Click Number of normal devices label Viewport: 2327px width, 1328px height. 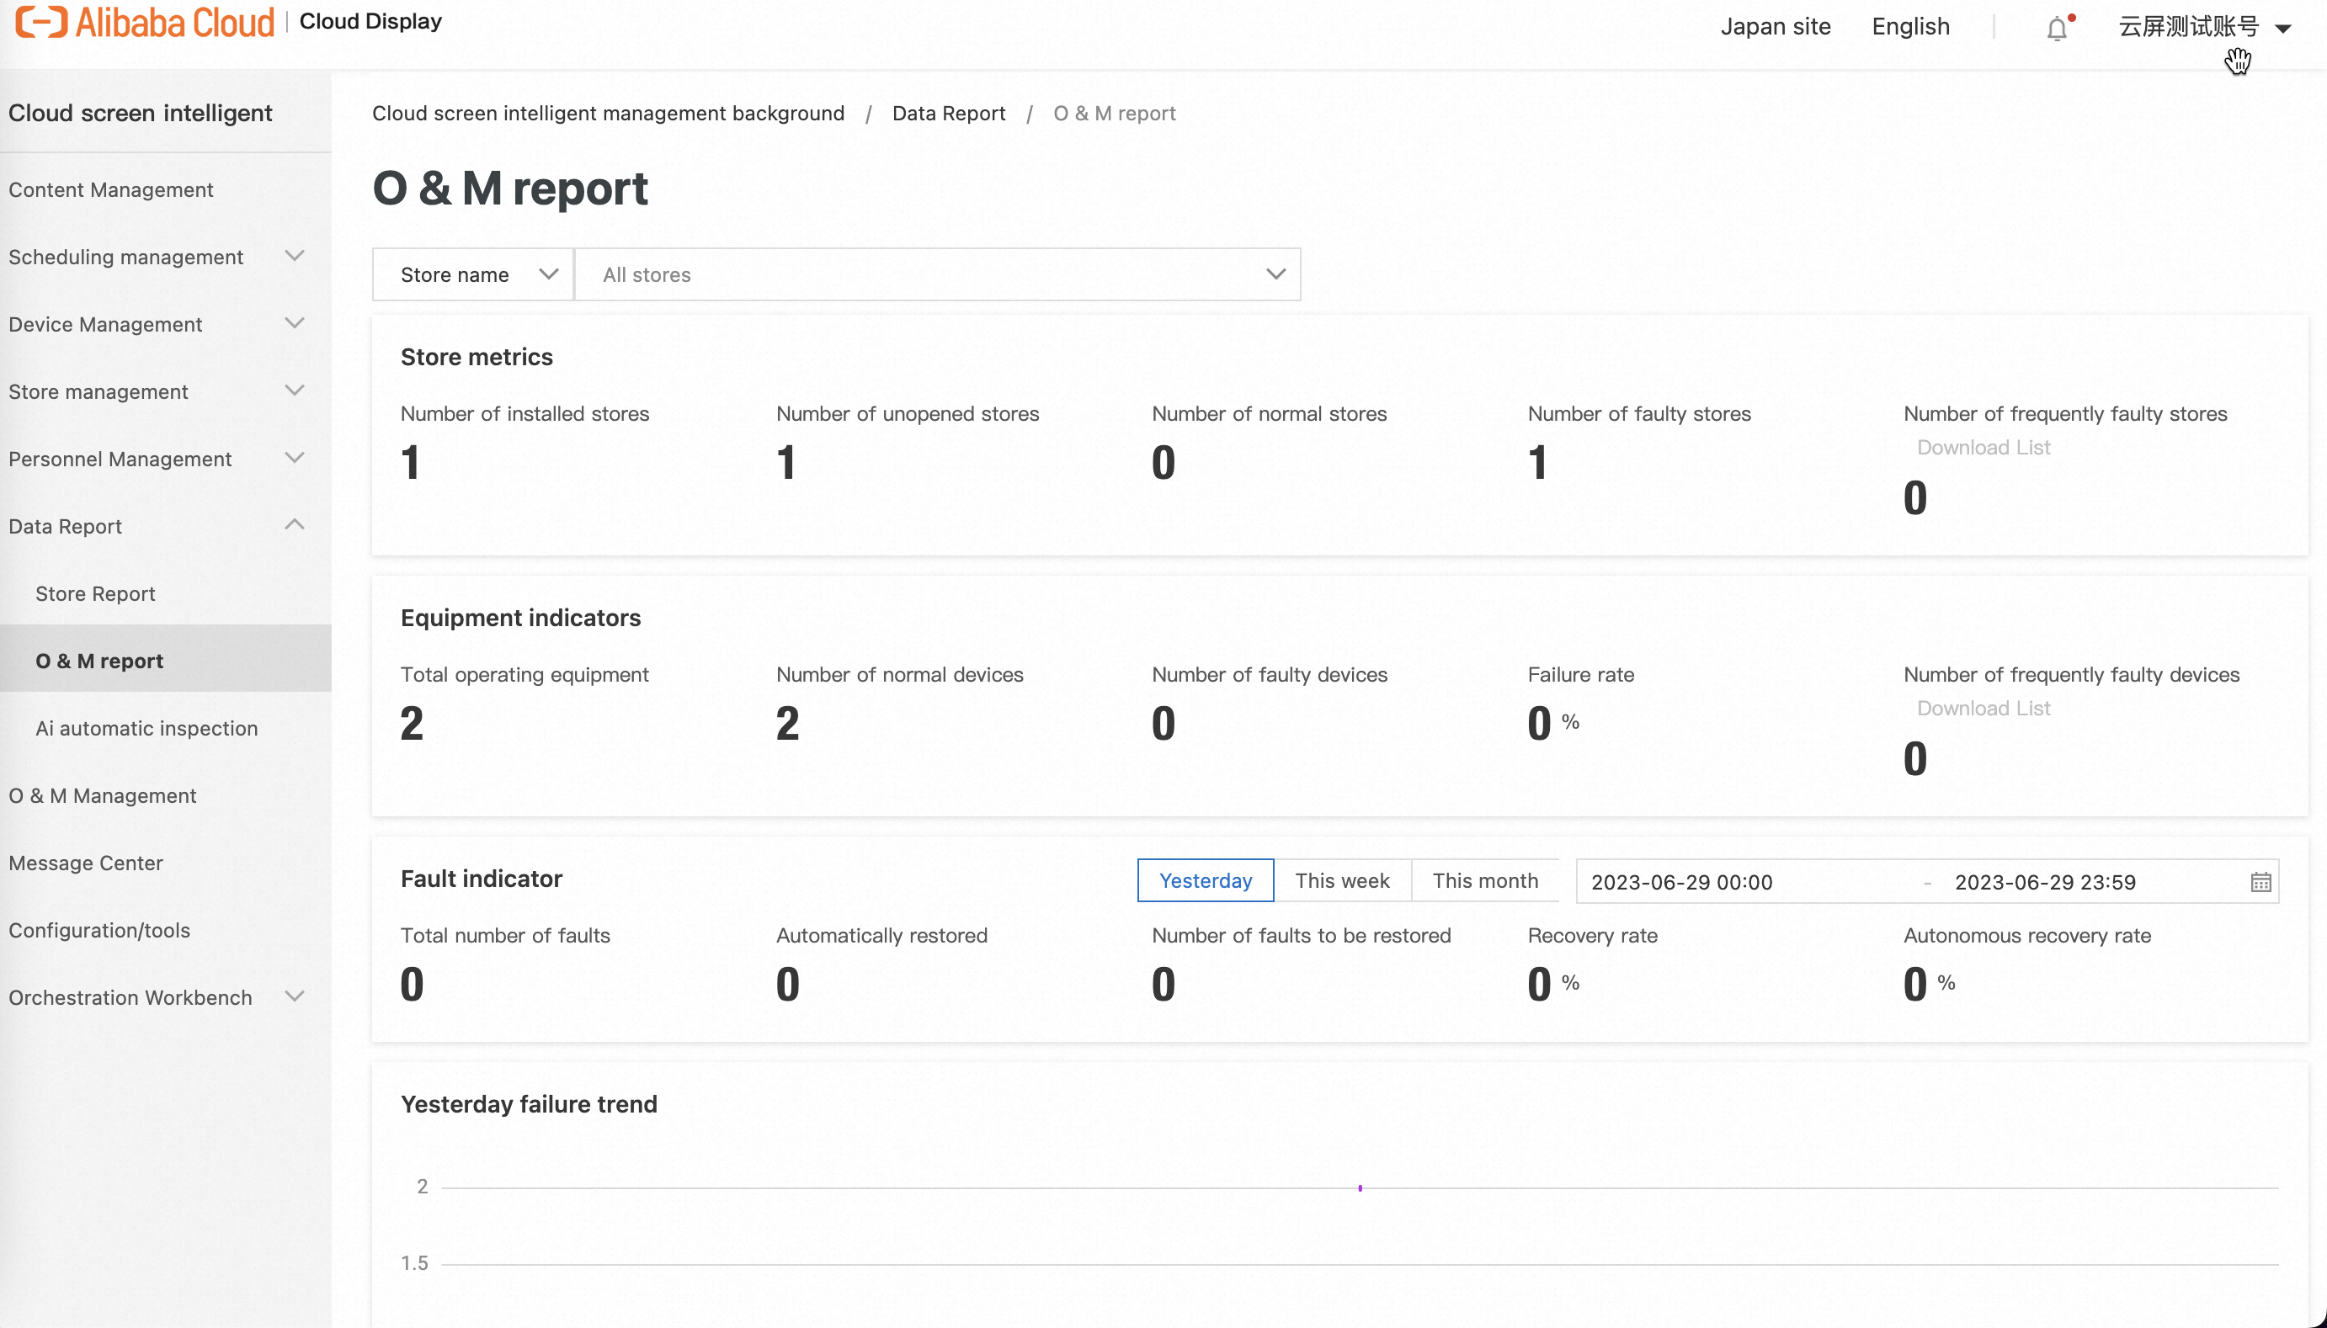point(899,674)
